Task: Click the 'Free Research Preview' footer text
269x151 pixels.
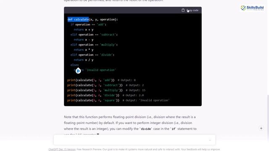Action: (x=89, y=149)
